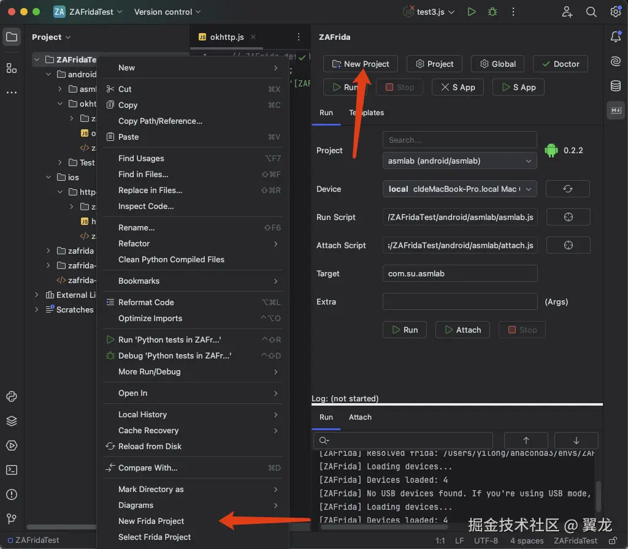Click the Attach button
628x549 pixels.
tap(462, 330)
